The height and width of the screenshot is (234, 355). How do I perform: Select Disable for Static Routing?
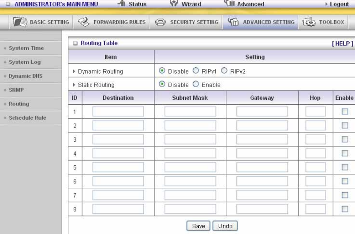coord(162,84)
